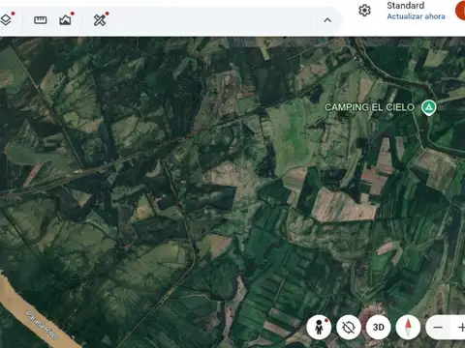Reset north with the compass
The image size is (465, 348).
point(408,328)
